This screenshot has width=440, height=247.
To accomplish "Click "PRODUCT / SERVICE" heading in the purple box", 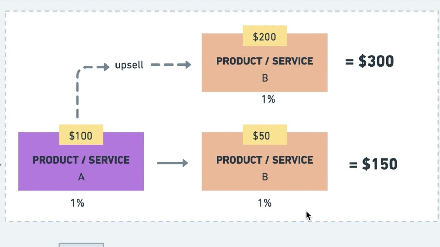I will tap(81, 160).
